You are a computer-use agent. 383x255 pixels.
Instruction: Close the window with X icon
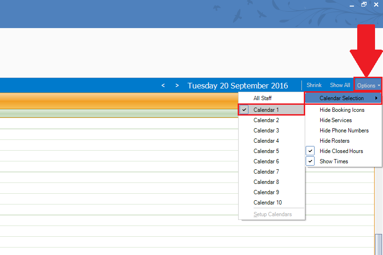376,4
